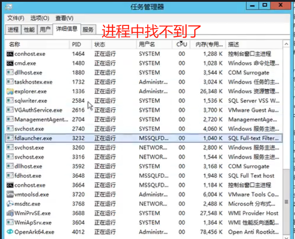The image size is (295, 239).
Task: Select the taskhostex.exe process name
Action: click(x=33, y=82)
